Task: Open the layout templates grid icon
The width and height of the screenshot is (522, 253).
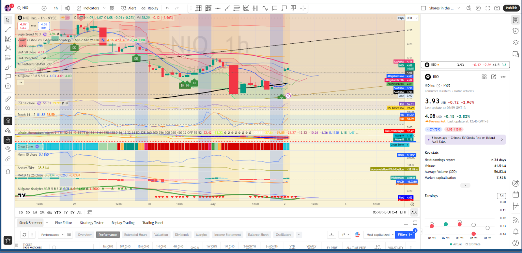Action: (x=112, y=8)
